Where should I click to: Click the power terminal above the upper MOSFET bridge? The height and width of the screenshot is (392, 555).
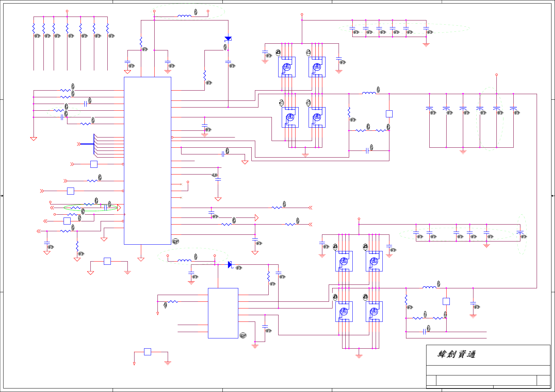[302, 14]
